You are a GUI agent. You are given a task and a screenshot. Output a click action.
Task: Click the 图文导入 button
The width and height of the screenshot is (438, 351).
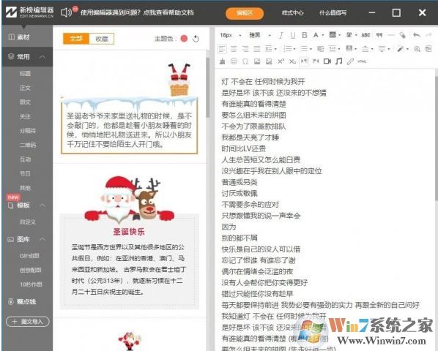tap(28, 322)
